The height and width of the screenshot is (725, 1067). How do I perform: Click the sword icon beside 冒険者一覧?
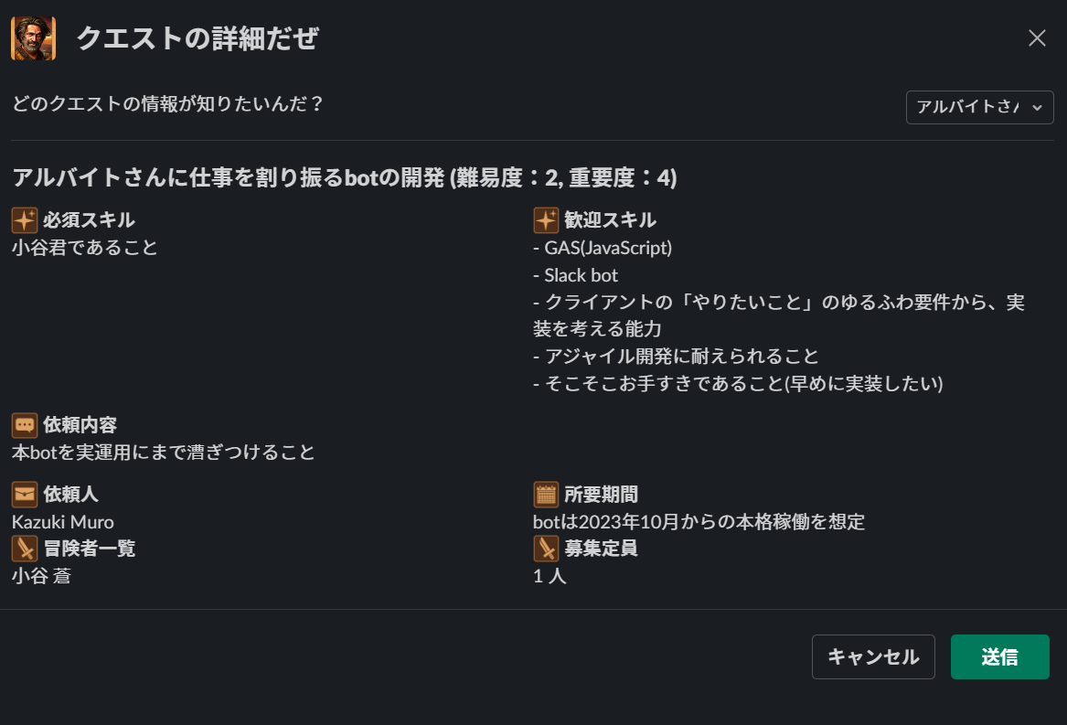(25, 549)
